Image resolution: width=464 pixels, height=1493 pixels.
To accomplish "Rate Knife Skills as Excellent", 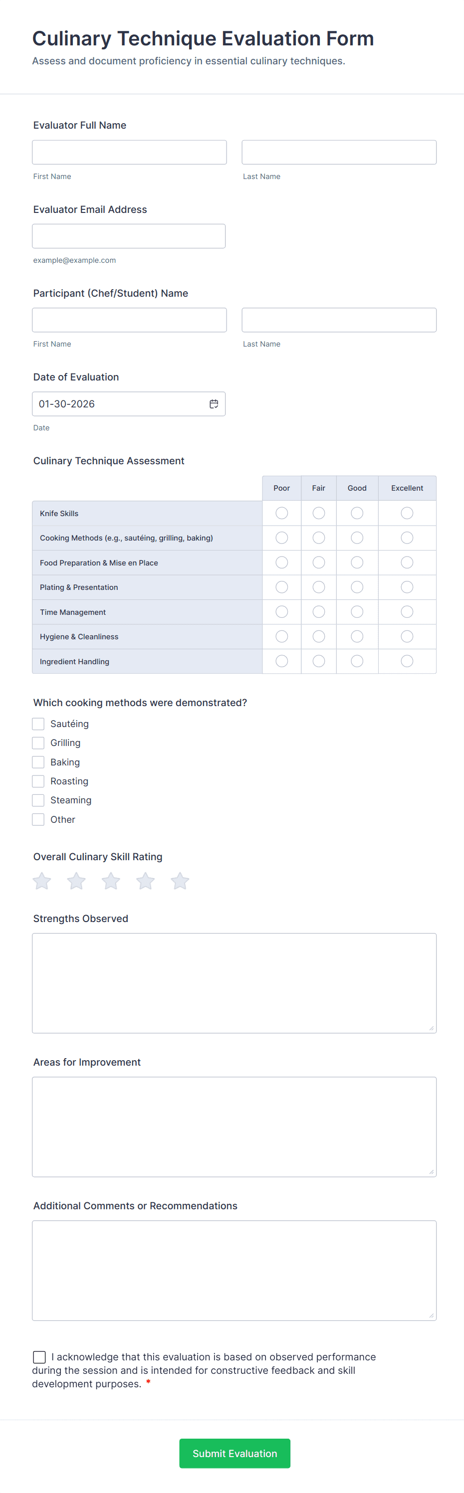I will [407, 513].
